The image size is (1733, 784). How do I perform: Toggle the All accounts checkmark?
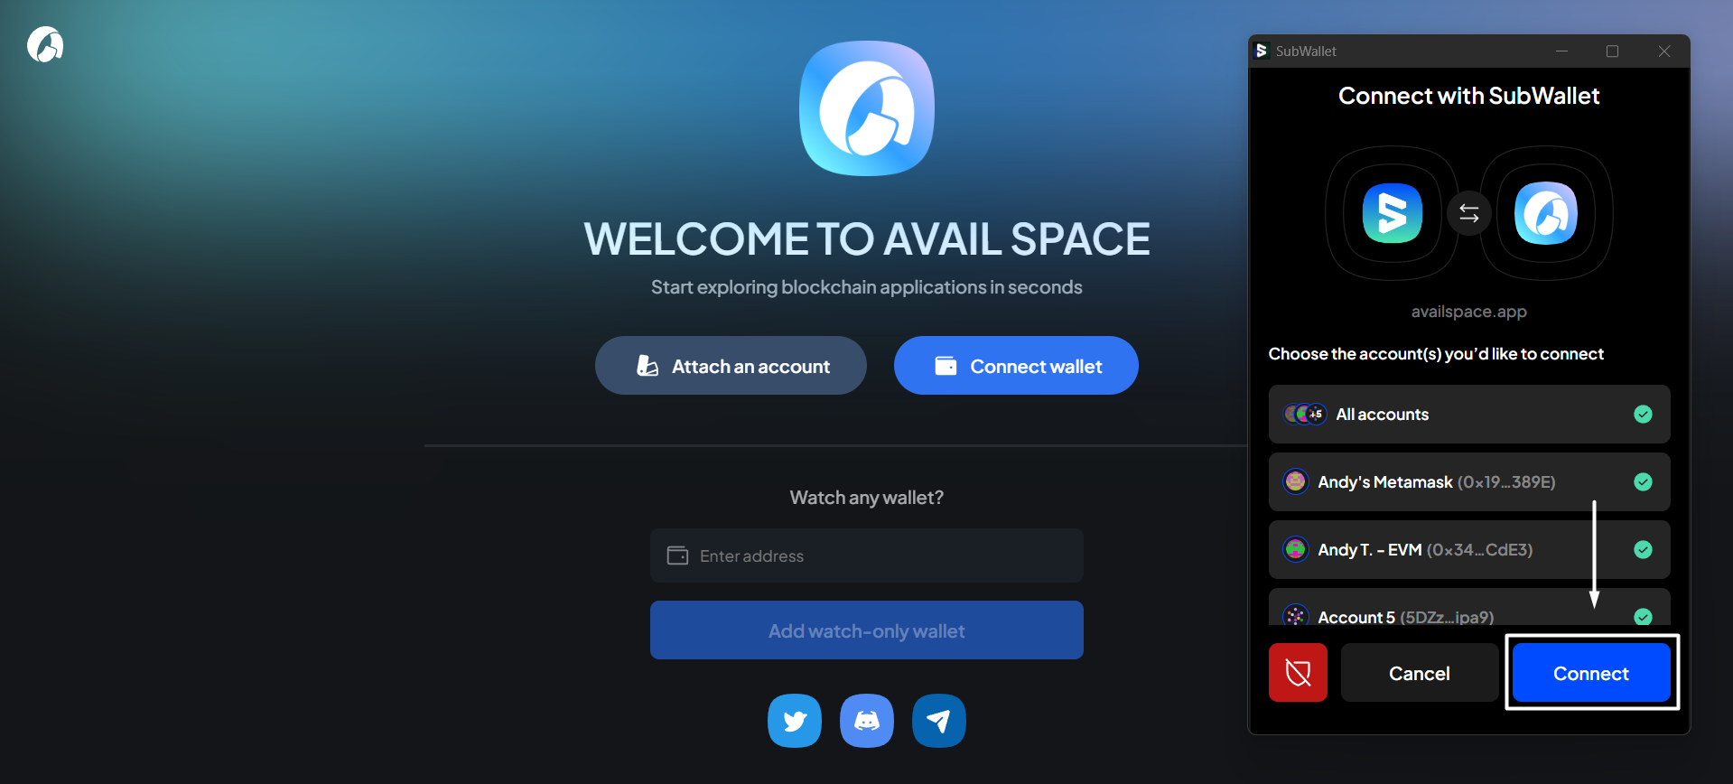pos(1643,414)
